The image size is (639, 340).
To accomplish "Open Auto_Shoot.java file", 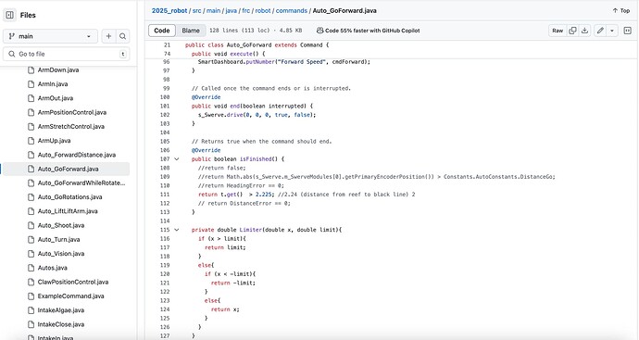I will (x=61, y=225).
